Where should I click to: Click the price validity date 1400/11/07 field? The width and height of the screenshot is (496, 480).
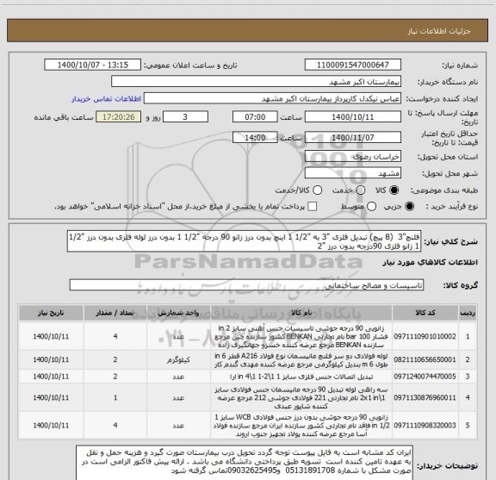point(353,137)
